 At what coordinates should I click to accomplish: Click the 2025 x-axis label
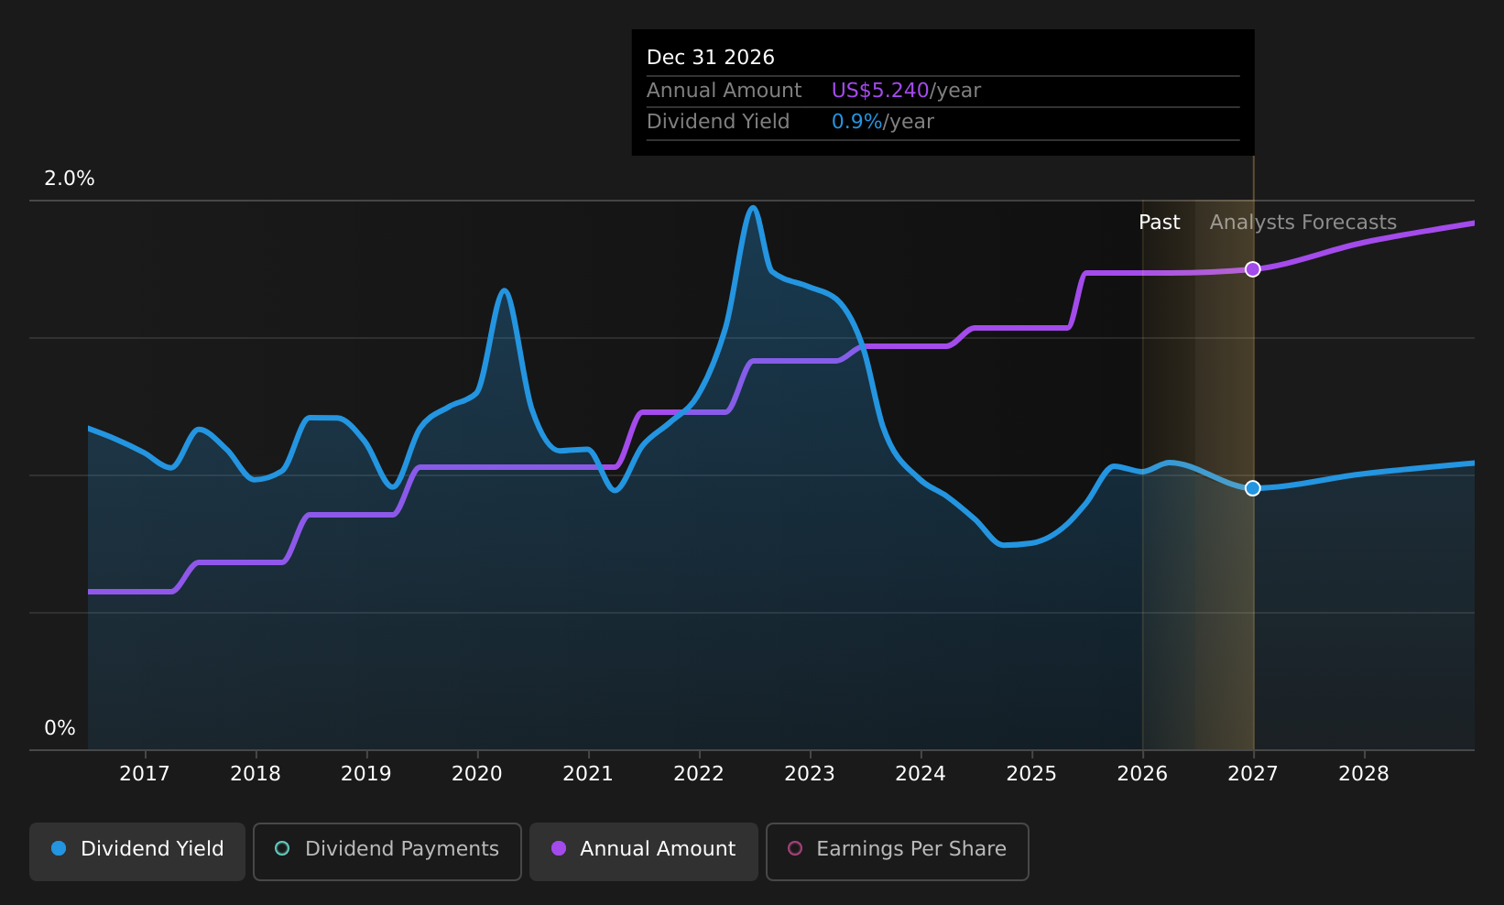(x=1031, y=774)
